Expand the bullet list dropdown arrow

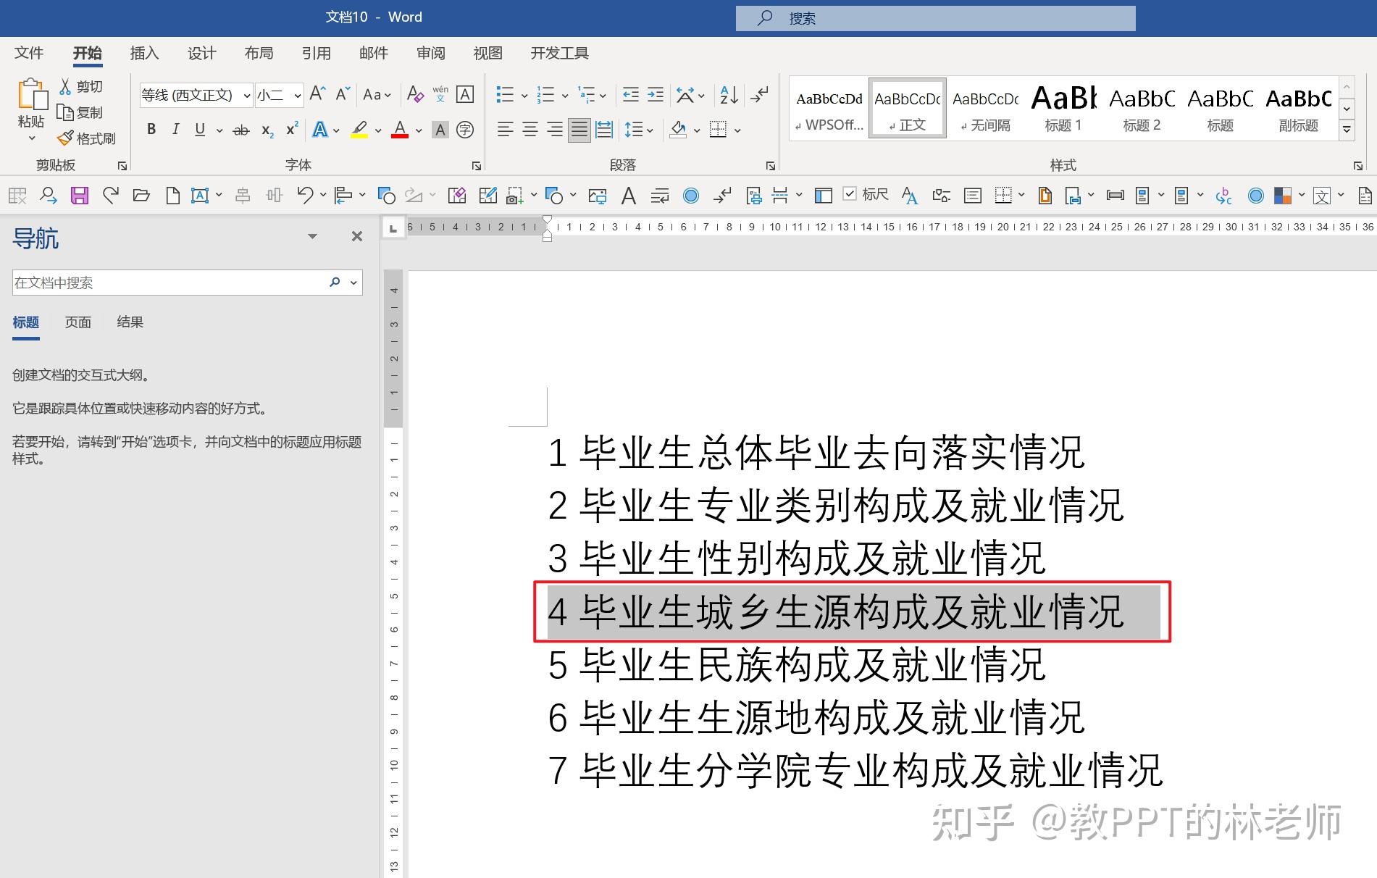[524, 95]
